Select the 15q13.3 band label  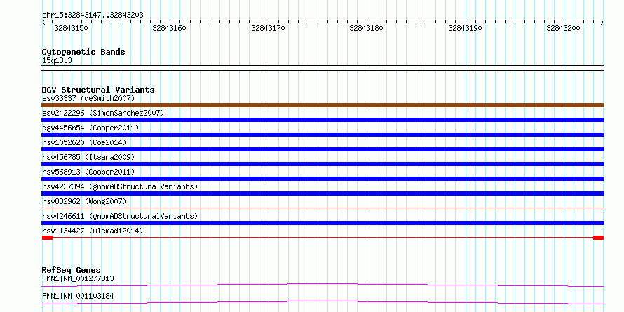57,61
